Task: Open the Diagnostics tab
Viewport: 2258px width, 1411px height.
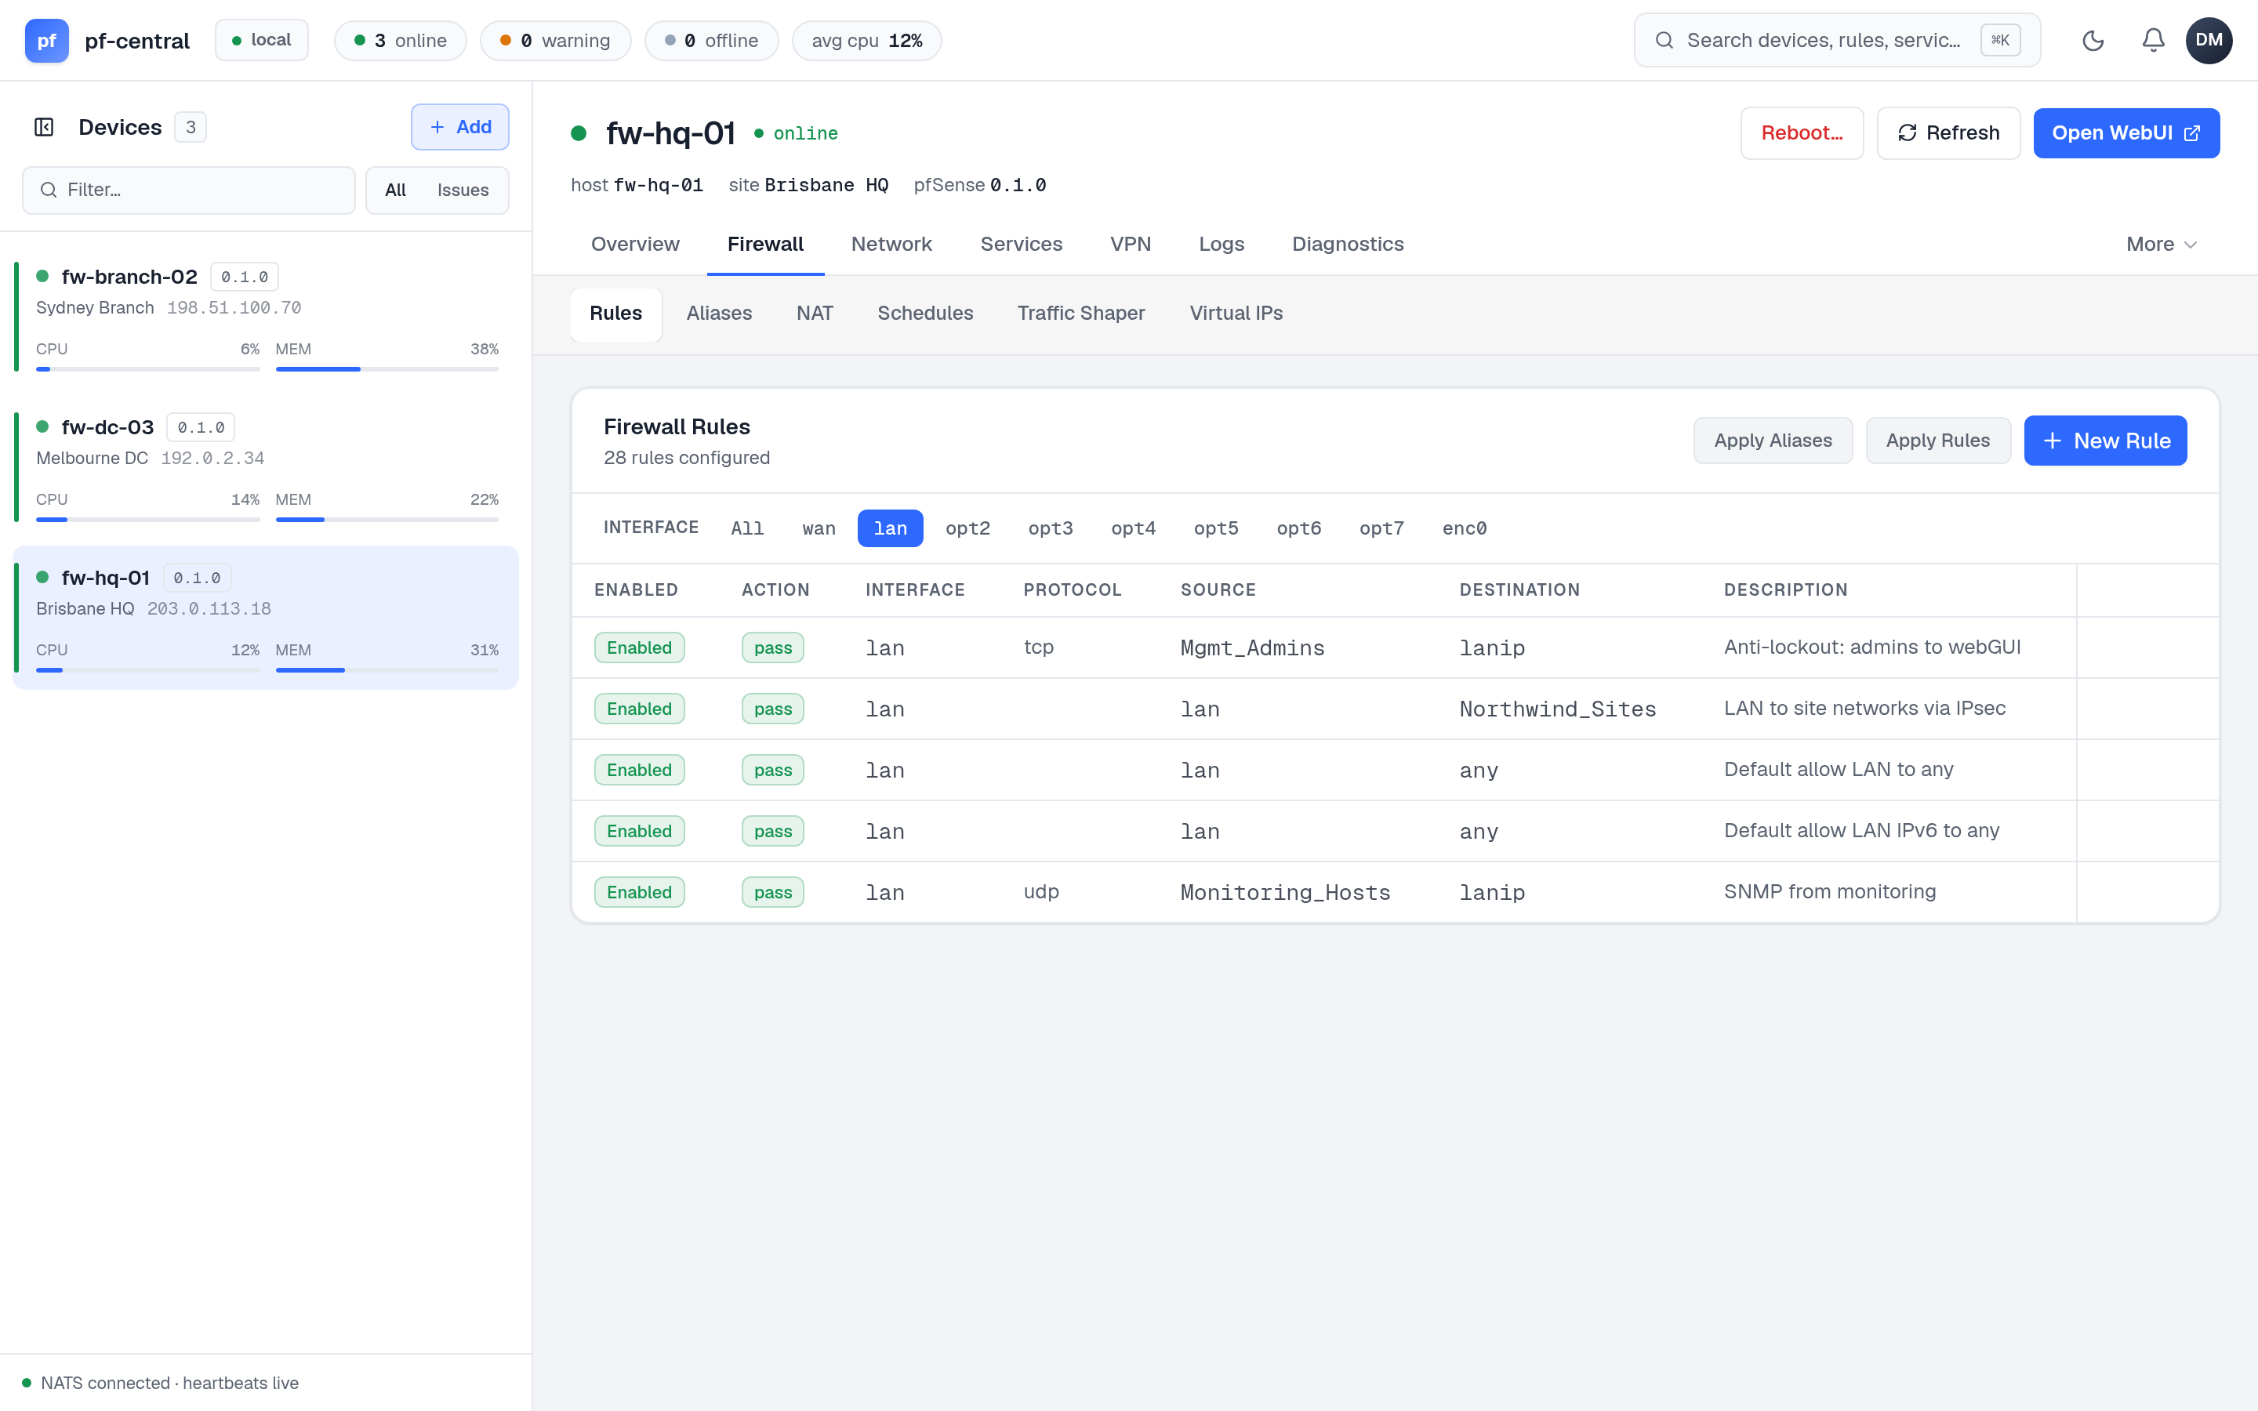Action: pyautogui.click(x=1347, y=244)
